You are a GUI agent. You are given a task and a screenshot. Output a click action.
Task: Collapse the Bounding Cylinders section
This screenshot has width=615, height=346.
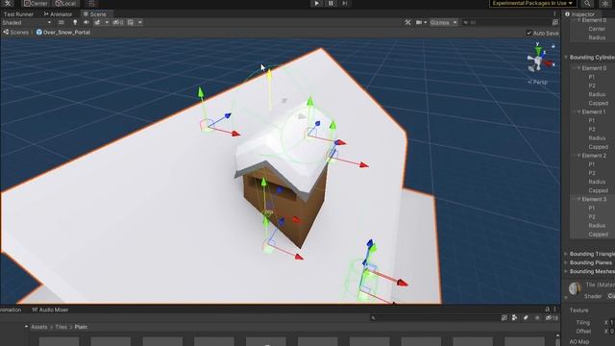tap(566, 58)
